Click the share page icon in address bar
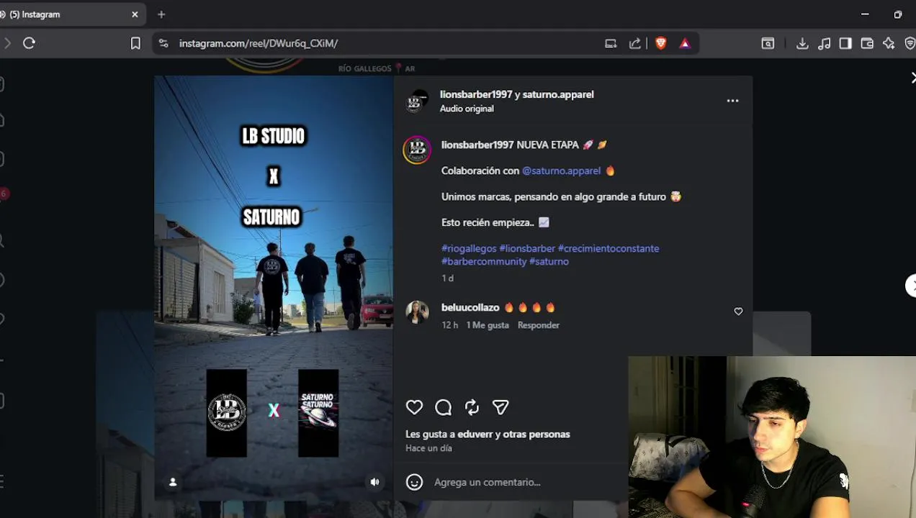 [x=634, y=43]
